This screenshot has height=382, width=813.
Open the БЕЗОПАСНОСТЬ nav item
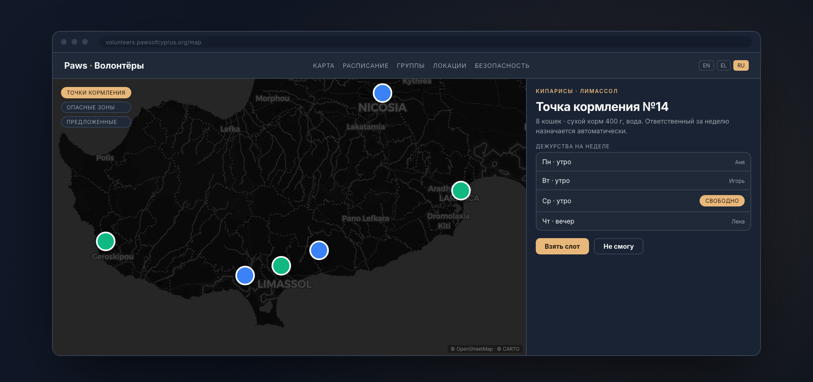pyautogui.click(x=502, y=66)
